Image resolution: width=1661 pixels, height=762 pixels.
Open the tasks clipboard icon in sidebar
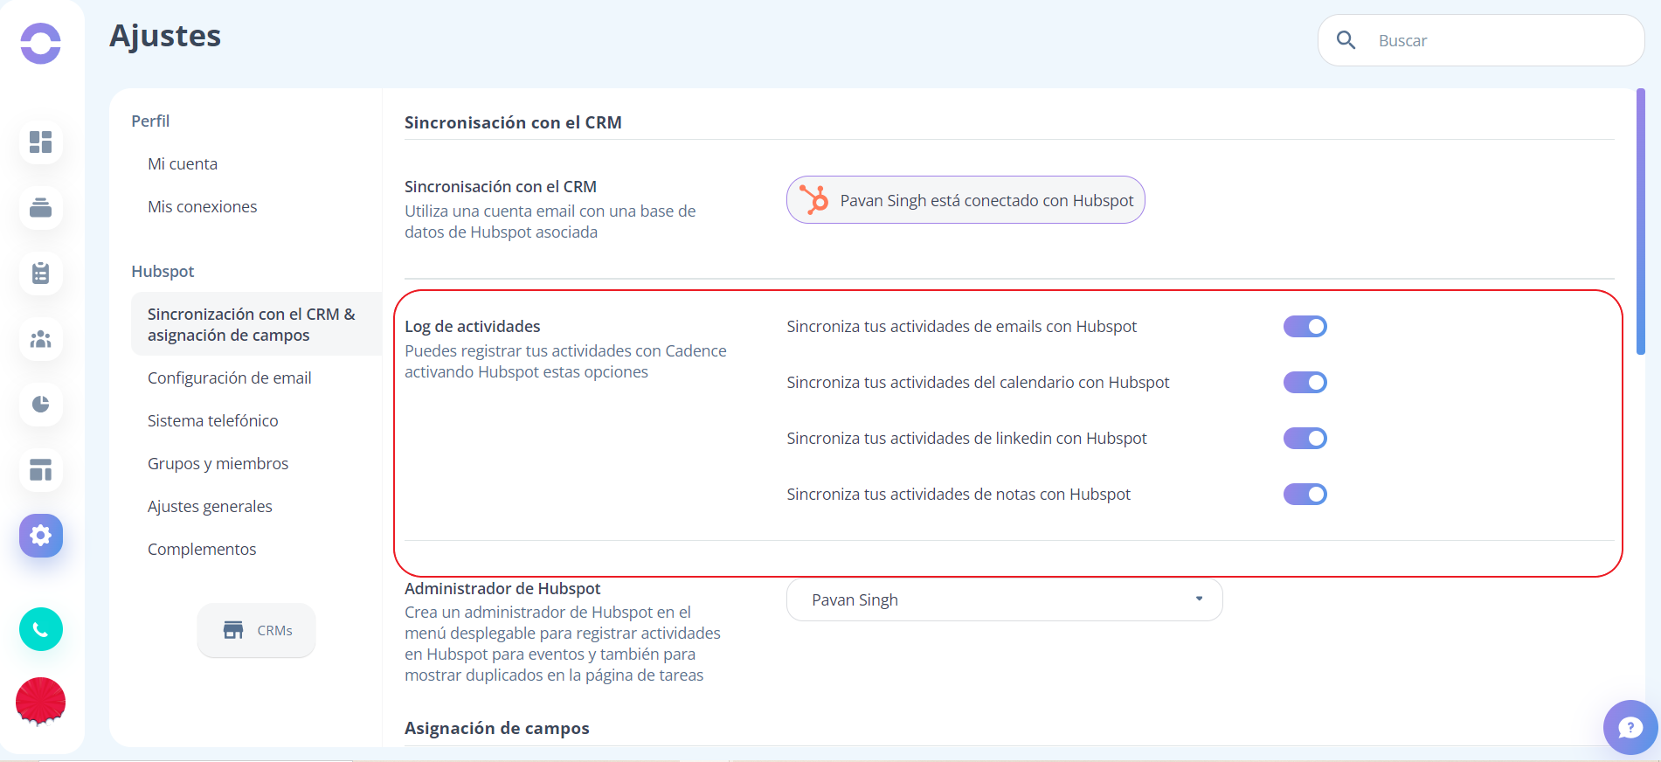point(40,274)
